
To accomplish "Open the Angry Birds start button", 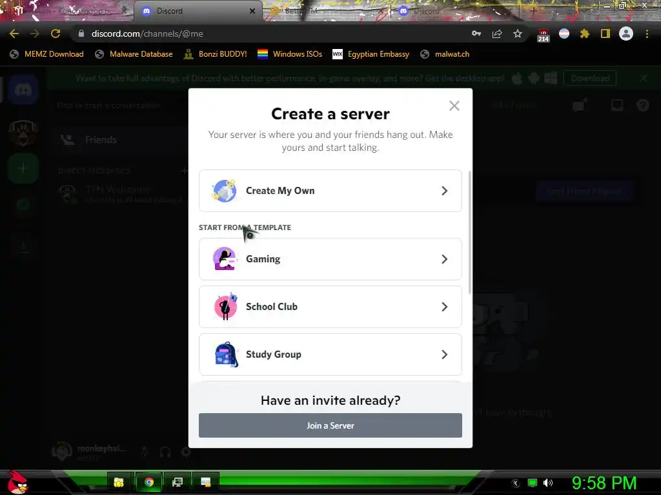I will (x=17, y=482).
